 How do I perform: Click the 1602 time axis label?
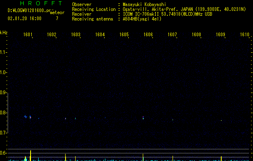(x=51, y=35)
